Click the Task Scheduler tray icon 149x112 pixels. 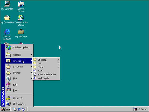tap(135, 109)
